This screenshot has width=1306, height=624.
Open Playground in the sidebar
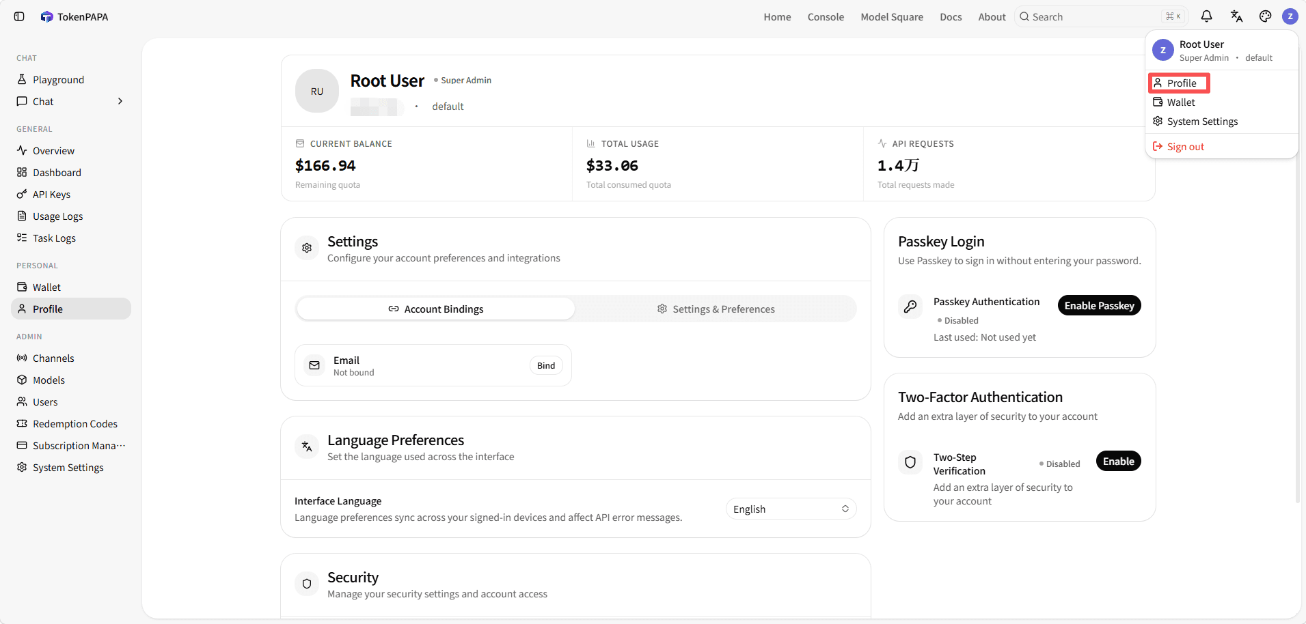click(71, 80)
